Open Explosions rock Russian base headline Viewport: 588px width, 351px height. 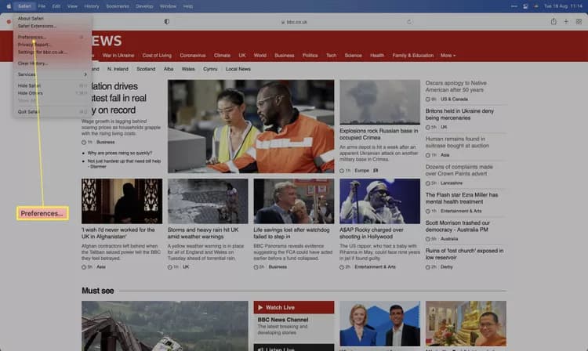(x=379, y=134)
